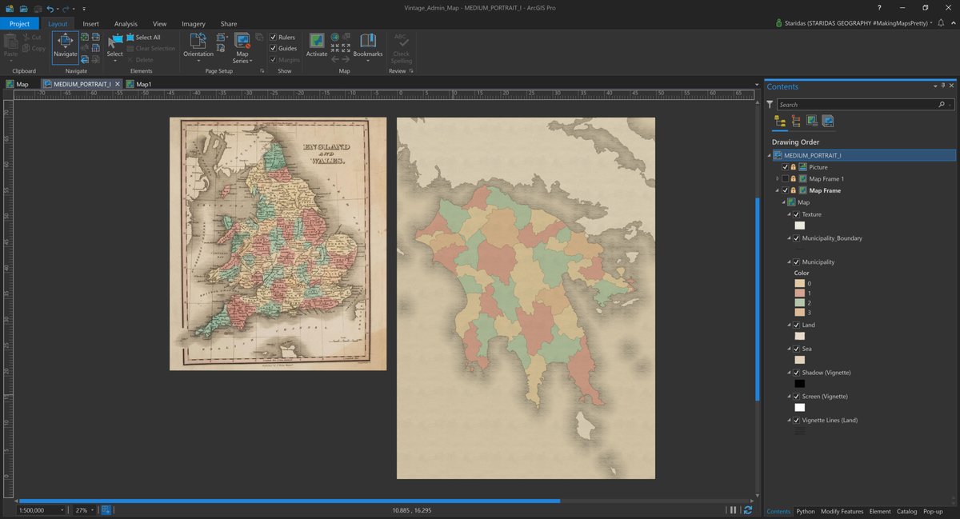Image resolution: width=960 pixels, height=519 pixels.
Task: Switch to the Imagery ribbon tab
Action: click(x=194, y=24)
